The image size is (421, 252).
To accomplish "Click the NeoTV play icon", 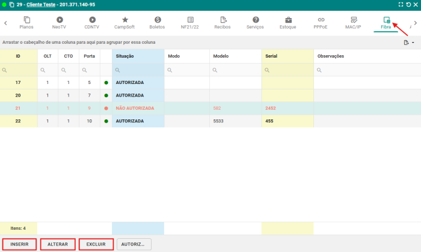I will (x=59, y=20).
